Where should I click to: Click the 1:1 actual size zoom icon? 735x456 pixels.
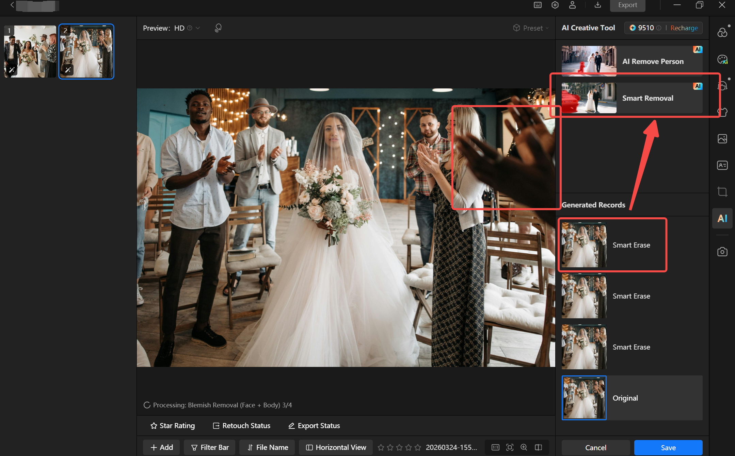pos(495,447)
